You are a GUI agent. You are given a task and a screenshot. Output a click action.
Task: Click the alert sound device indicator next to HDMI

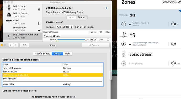pyautogui.click(x=39, y=23)
